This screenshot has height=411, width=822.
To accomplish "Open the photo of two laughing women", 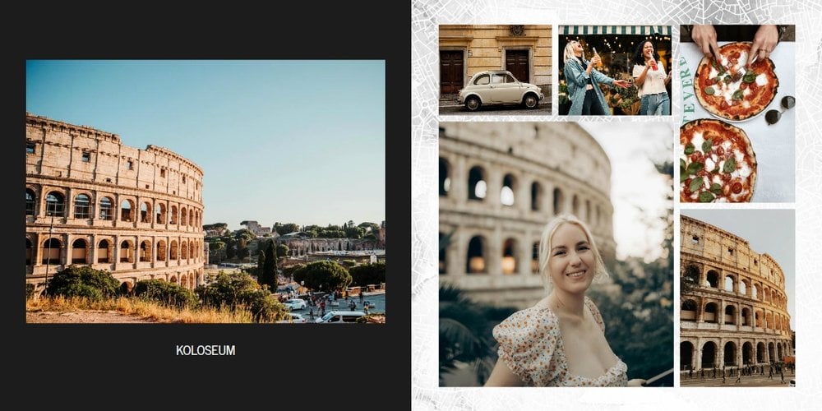I will pyautogui.click(x=615, y=69).
